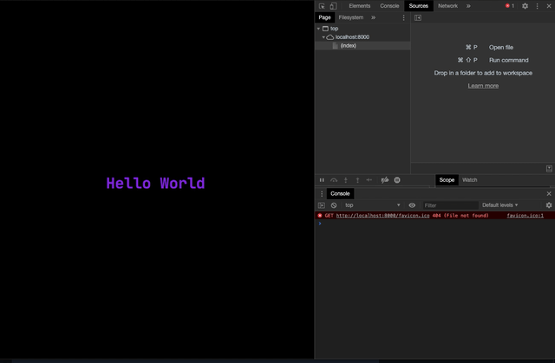This screenshot has width=555, height=363.
Task: Focus the console Filter input field
Action: pos(450,205)
